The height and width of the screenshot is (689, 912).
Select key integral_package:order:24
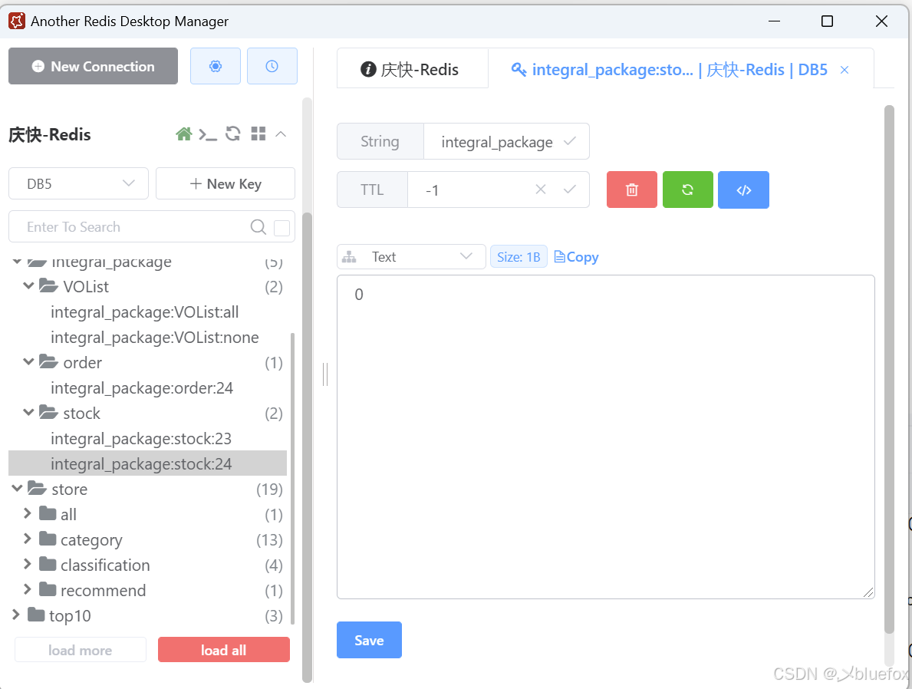(142, 388)
